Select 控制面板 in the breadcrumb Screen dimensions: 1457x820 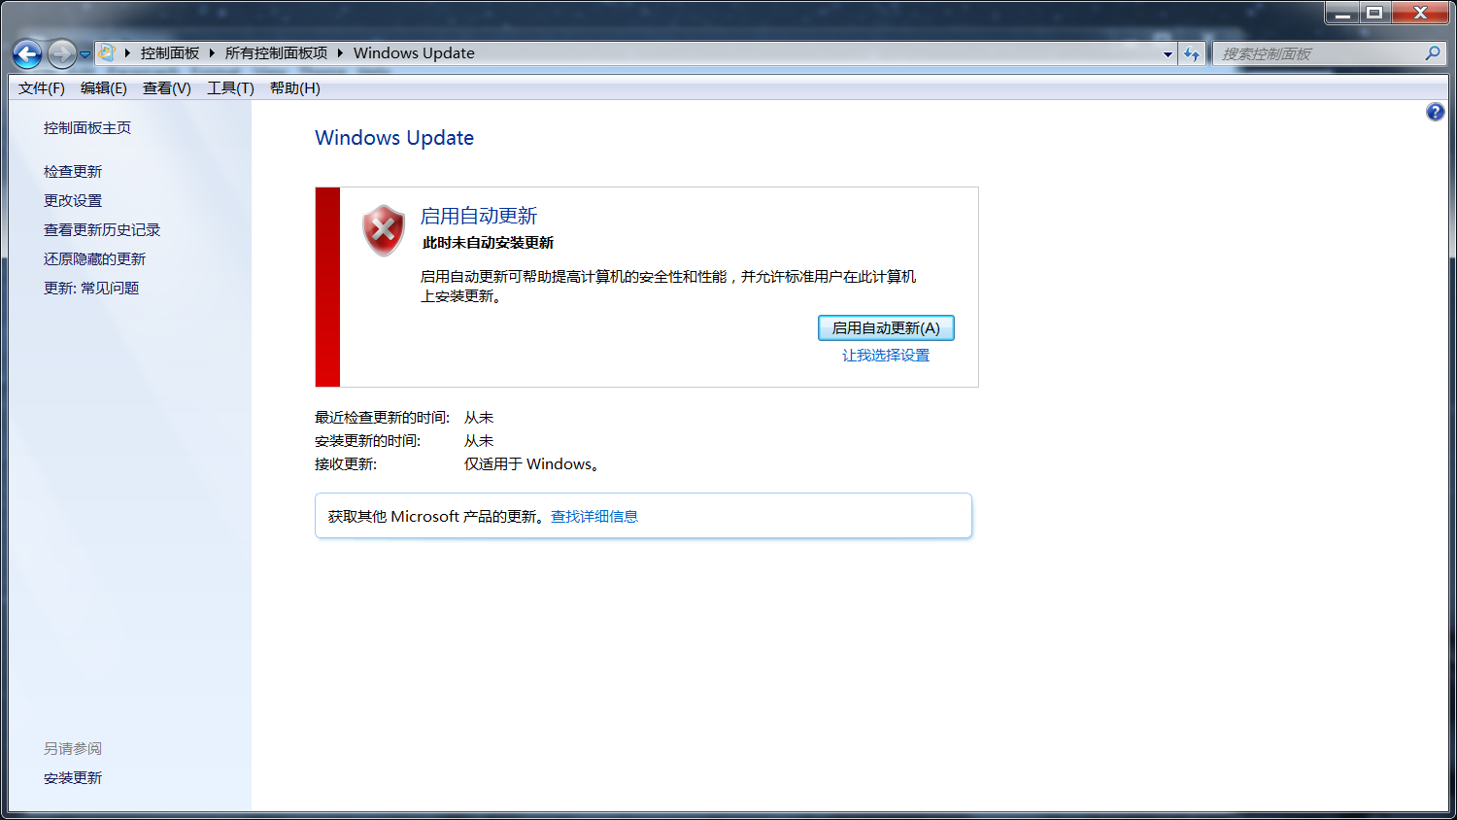click(x=170, y=53)
